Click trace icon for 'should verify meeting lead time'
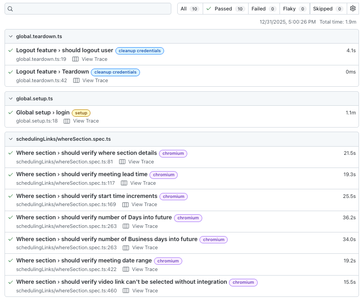The image size is (364, 301). tap(124, 183)
